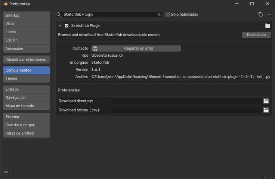Switch to the Temas tab
275x179 pixels.
(27, 78)
